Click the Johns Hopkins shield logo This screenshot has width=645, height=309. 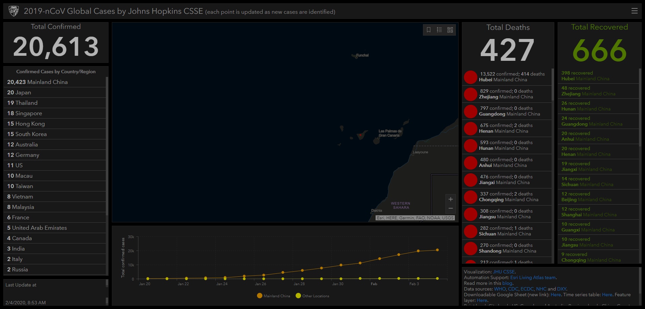[14, 11]
